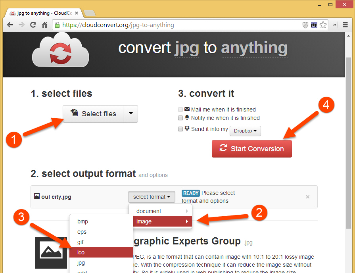The width and height of the screenshot is (355, 273).
Task: Enable Mail me when it is finished
Action: tap(180, 110)
